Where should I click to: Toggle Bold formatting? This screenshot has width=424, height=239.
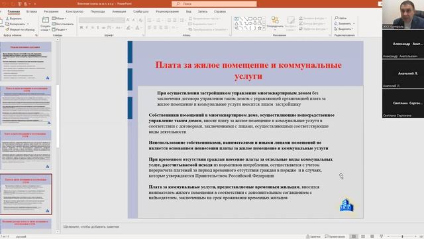[x=81, y=28]
